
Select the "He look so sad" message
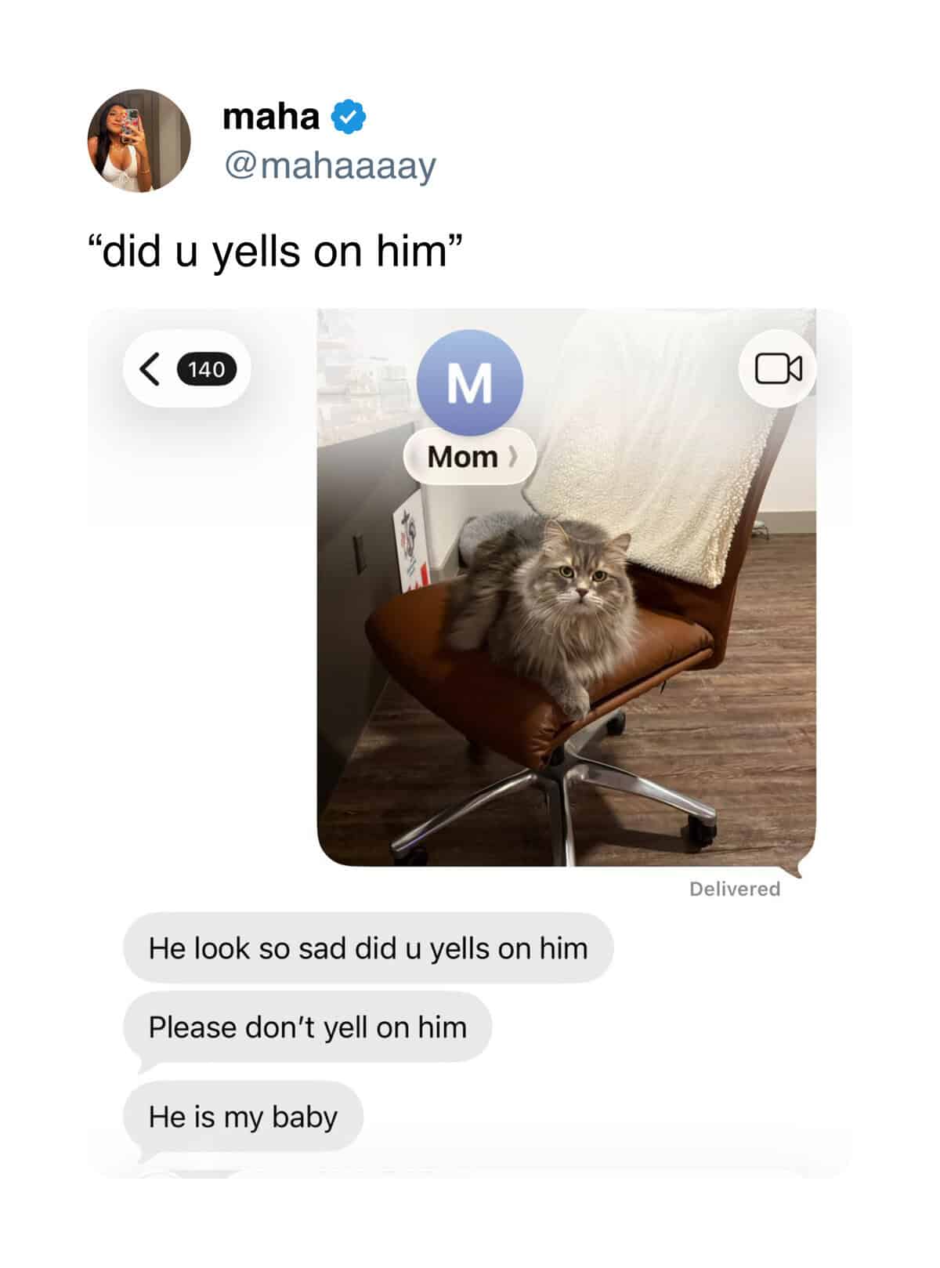tap(368, 948)
